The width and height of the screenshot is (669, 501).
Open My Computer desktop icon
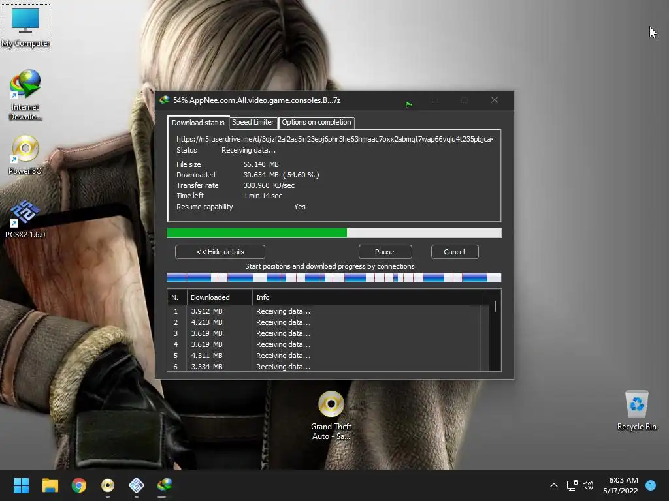pos(25,26)
